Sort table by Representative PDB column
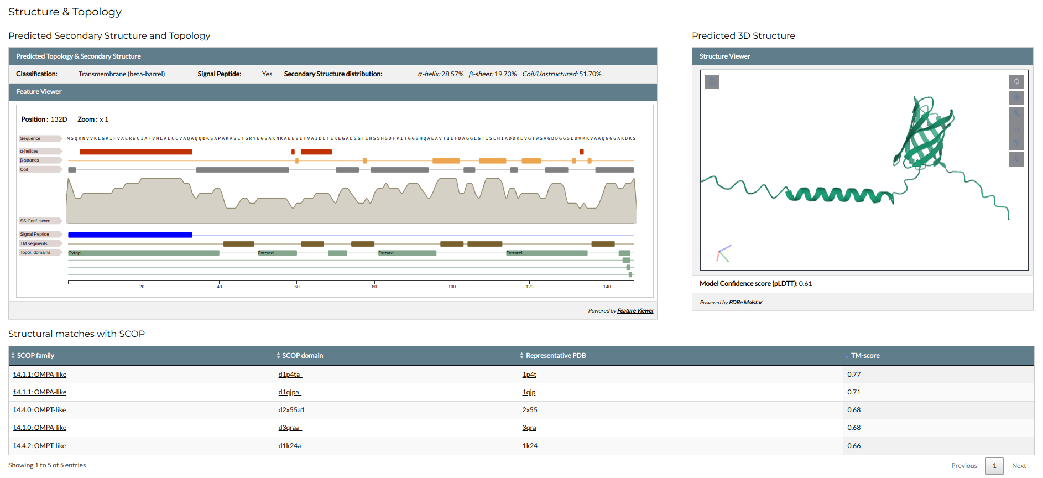 tap(555, 356)
